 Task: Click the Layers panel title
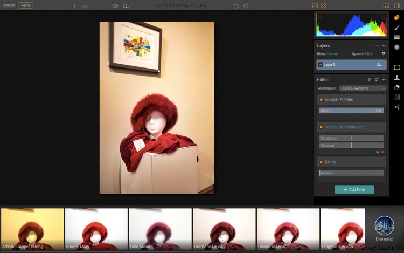tap(323, 46)
